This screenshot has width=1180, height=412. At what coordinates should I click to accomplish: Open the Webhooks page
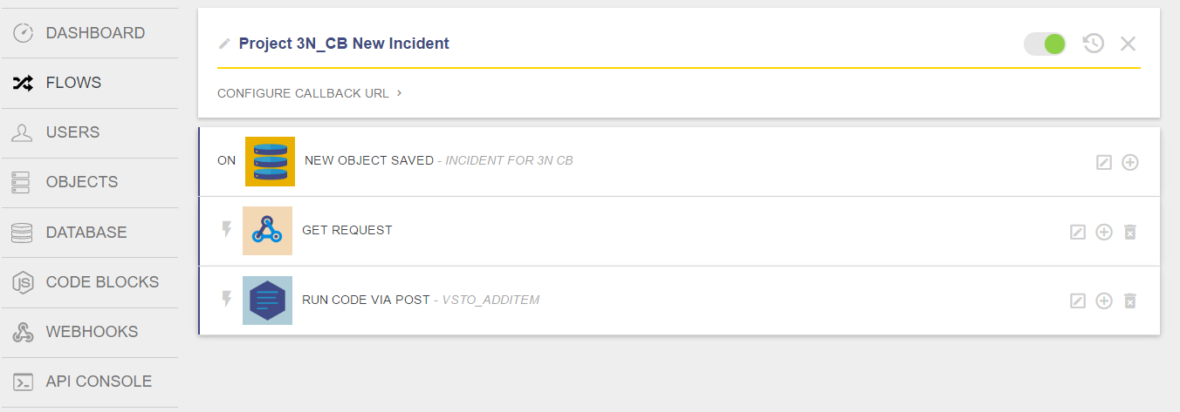click(92, 332)
